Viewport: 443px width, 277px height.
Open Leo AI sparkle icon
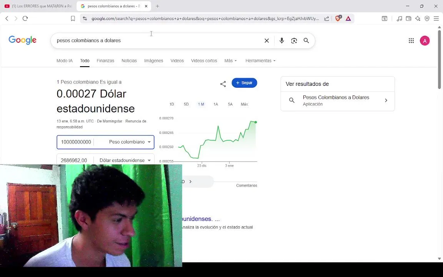point(418,18)
